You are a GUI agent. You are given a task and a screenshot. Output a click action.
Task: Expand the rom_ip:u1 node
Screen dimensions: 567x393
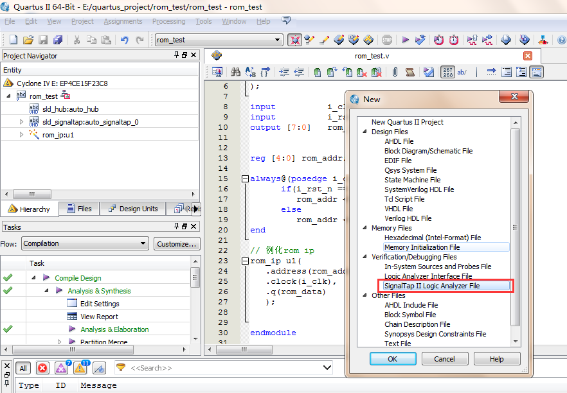coord(21,135)
